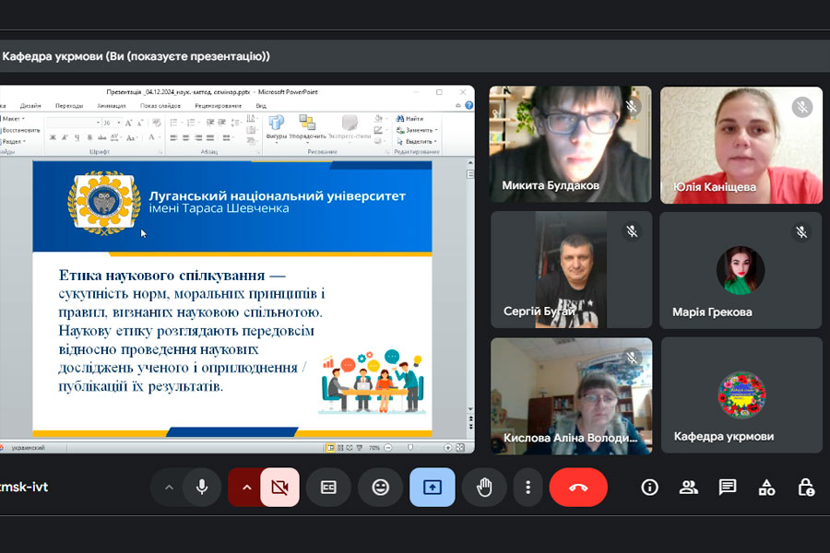Click украинский language in status bar

(x=28, y=448)
